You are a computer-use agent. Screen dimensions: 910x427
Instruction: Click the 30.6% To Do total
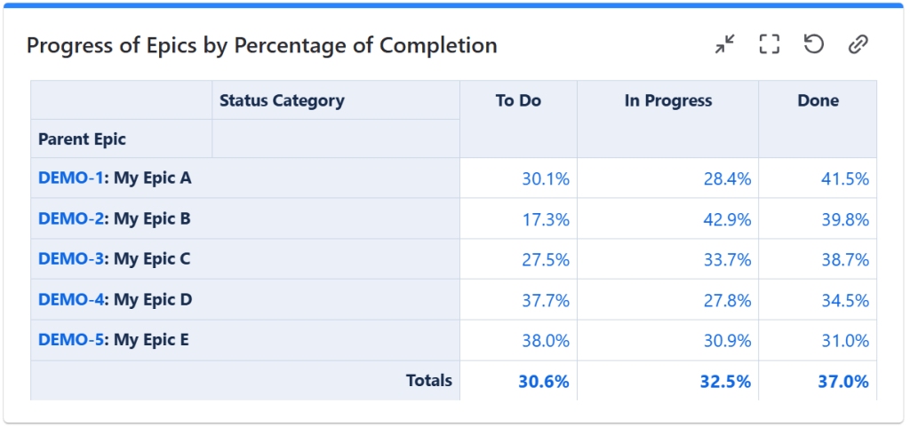[544, 382]
